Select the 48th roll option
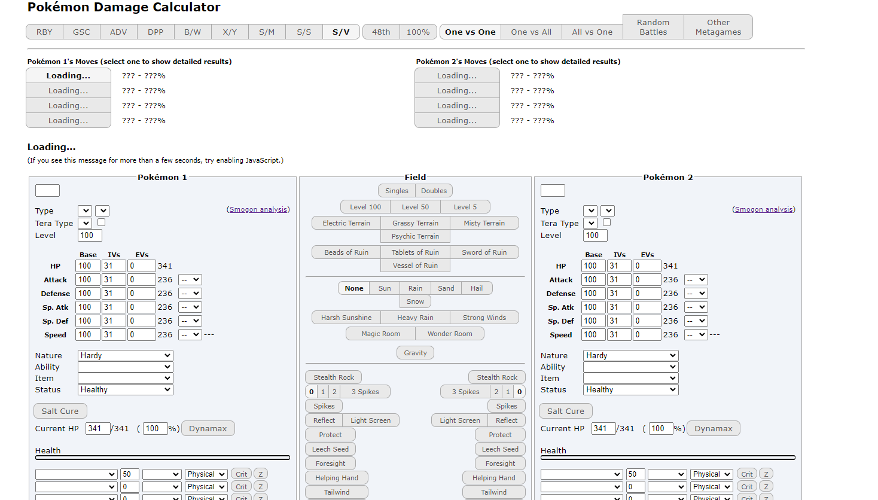The height and width of the screenshot is (500, 878). point(381,32)
